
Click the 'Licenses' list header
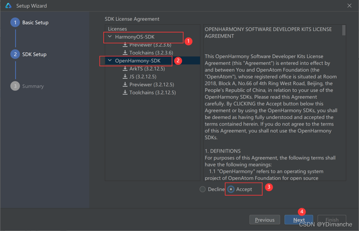point(117,29)
